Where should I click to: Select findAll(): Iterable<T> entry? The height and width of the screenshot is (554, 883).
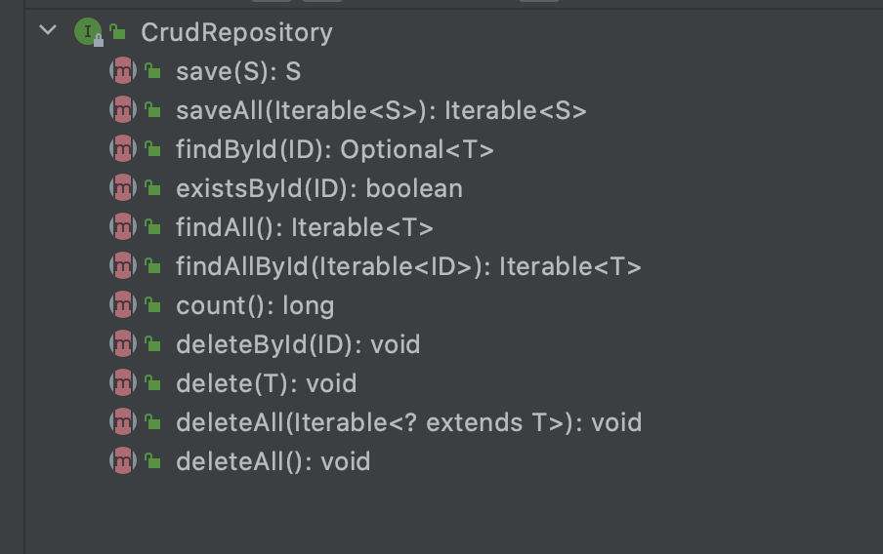coord(305,228)
